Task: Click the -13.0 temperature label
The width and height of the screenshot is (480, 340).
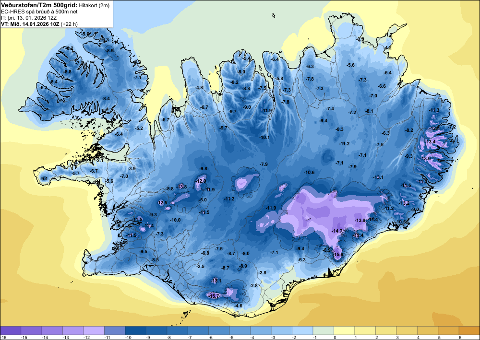Action: pos(426,159)
